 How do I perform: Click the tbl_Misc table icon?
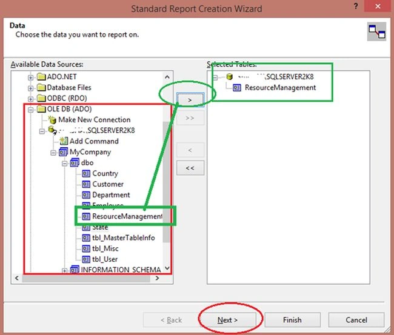[x=86, y=248]
